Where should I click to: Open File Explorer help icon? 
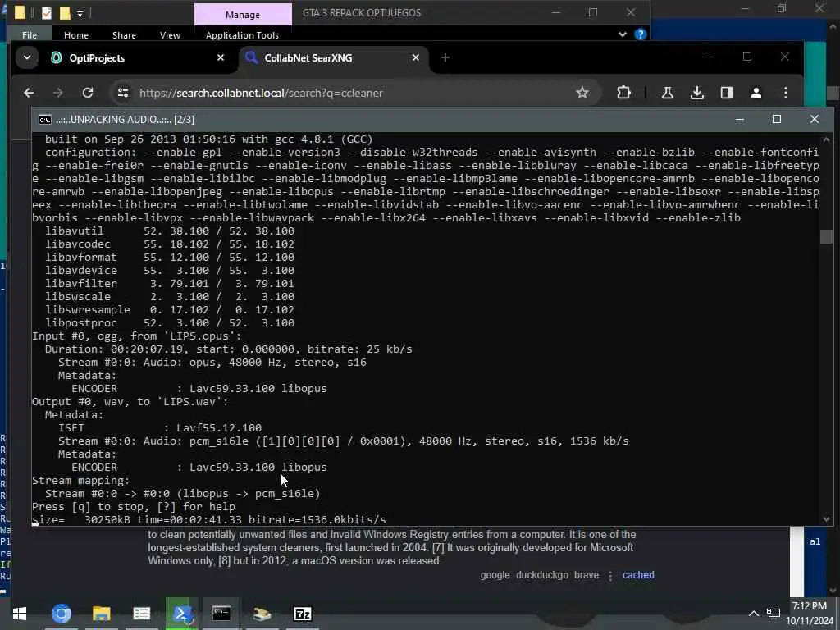[x=640, y=34]
